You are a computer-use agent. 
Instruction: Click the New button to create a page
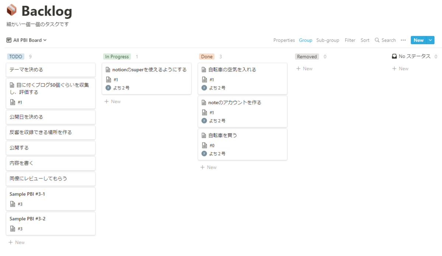(x=418, y=40)
